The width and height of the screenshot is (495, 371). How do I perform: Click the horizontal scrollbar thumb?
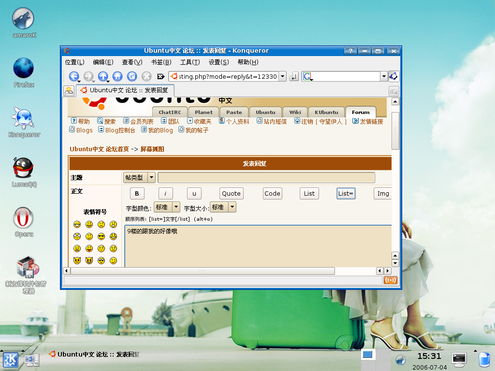203,271
